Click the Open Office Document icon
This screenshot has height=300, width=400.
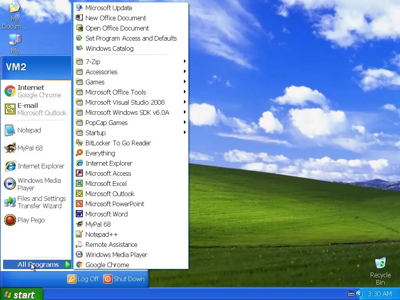pyautogui.click(x=79, y=28)
